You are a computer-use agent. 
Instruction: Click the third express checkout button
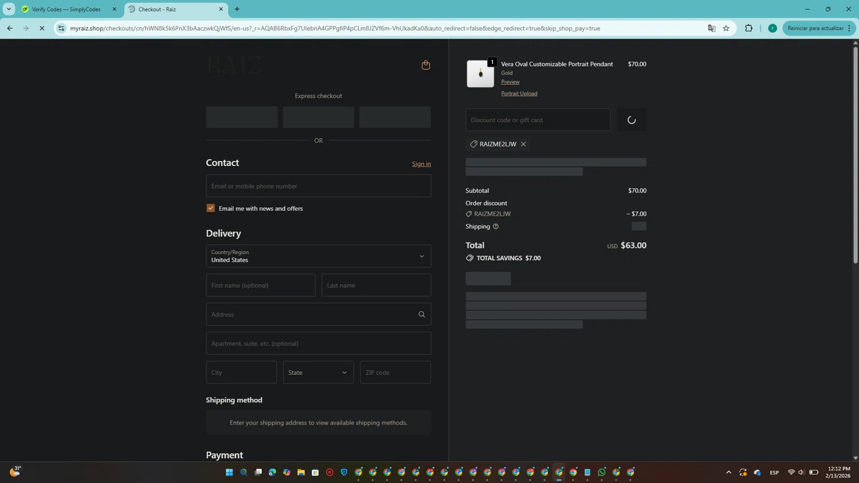coord(395,117)
